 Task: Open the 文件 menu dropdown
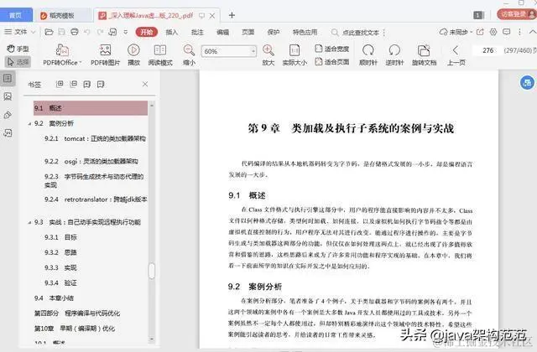[20, 32]
